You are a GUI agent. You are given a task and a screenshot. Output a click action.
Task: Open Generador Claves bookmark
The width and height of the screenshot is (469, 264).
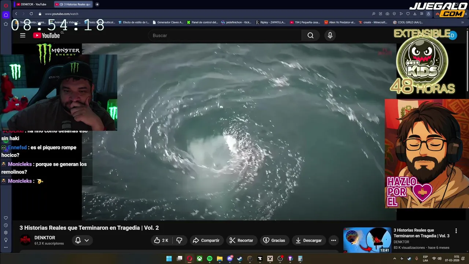168,22
